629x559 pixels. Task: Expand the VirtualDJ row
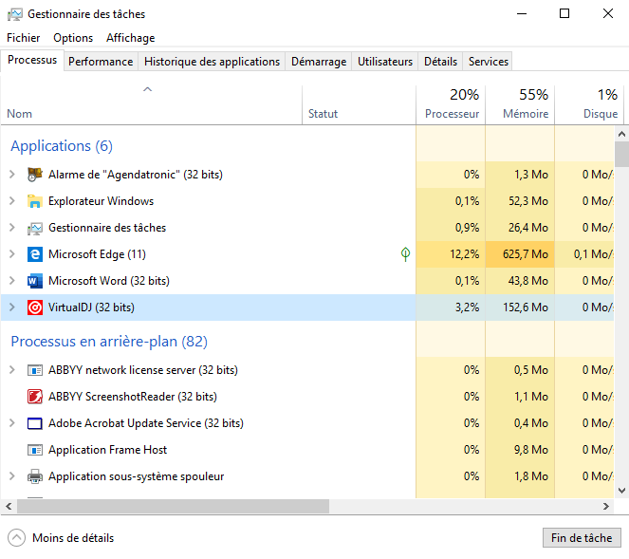tap(12, 307)
